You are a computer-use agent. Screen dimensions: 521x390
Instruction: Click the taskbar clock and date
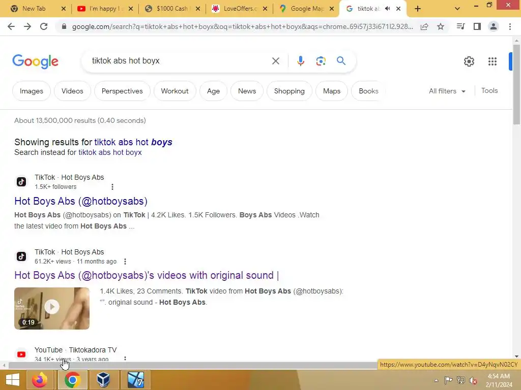pos(499,380)
